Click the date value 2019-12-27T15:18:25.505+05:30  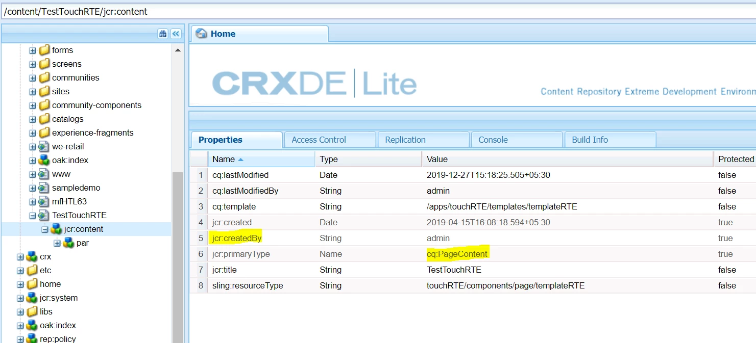click(x=488, y=175)
